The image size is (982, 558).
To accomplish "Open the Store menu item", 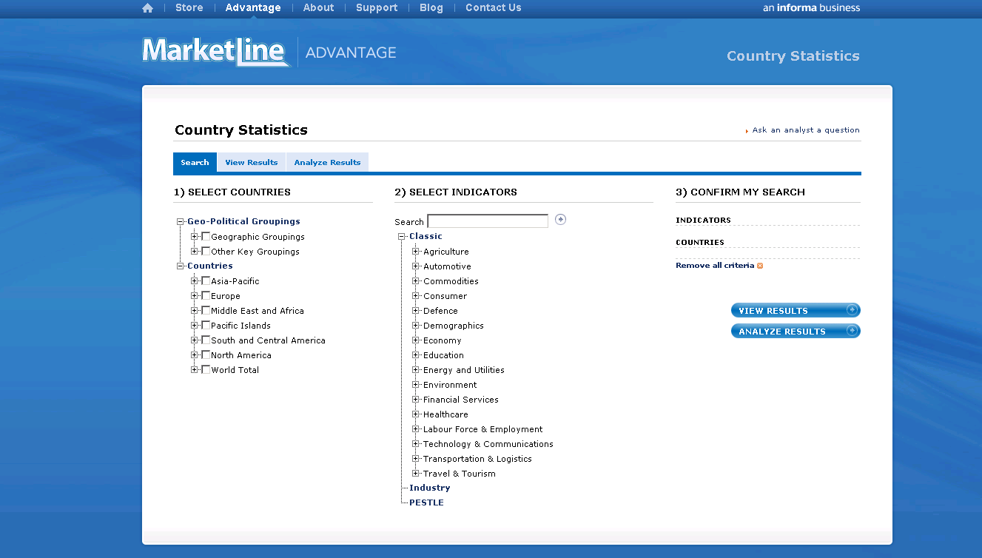I will tap(189, 8).
